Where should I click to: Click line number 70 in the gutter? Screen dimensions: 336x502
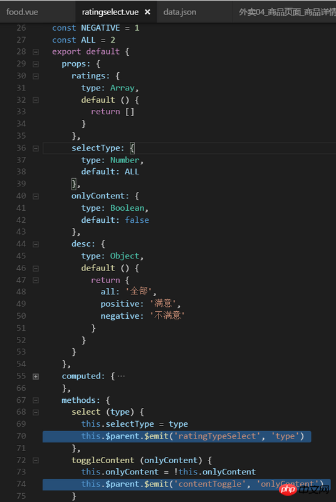pos(21,436)
